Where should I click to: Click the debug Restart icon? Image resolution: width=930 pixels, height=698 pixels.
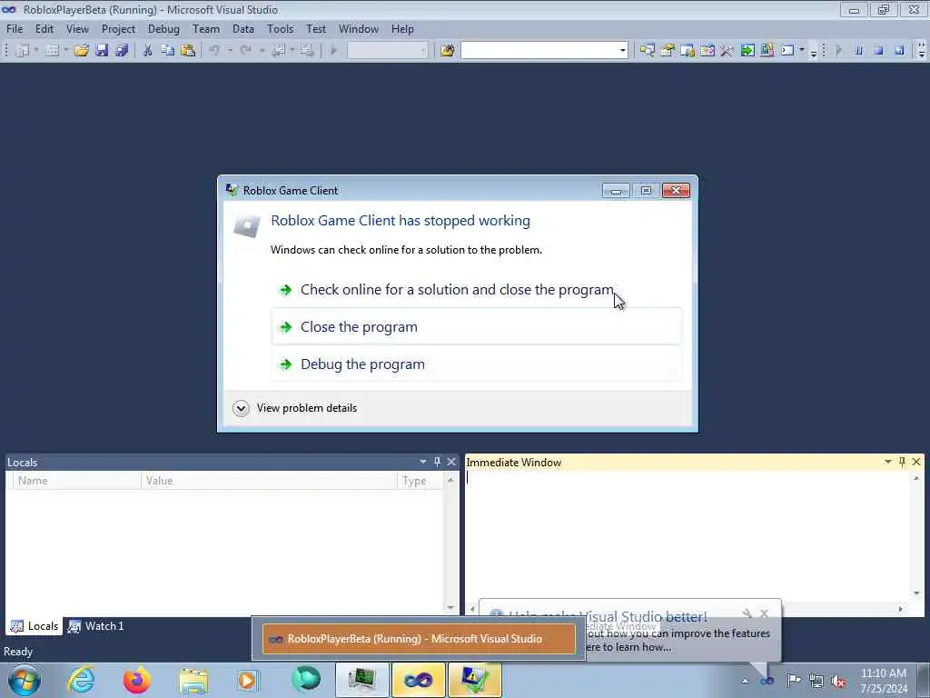899,51
